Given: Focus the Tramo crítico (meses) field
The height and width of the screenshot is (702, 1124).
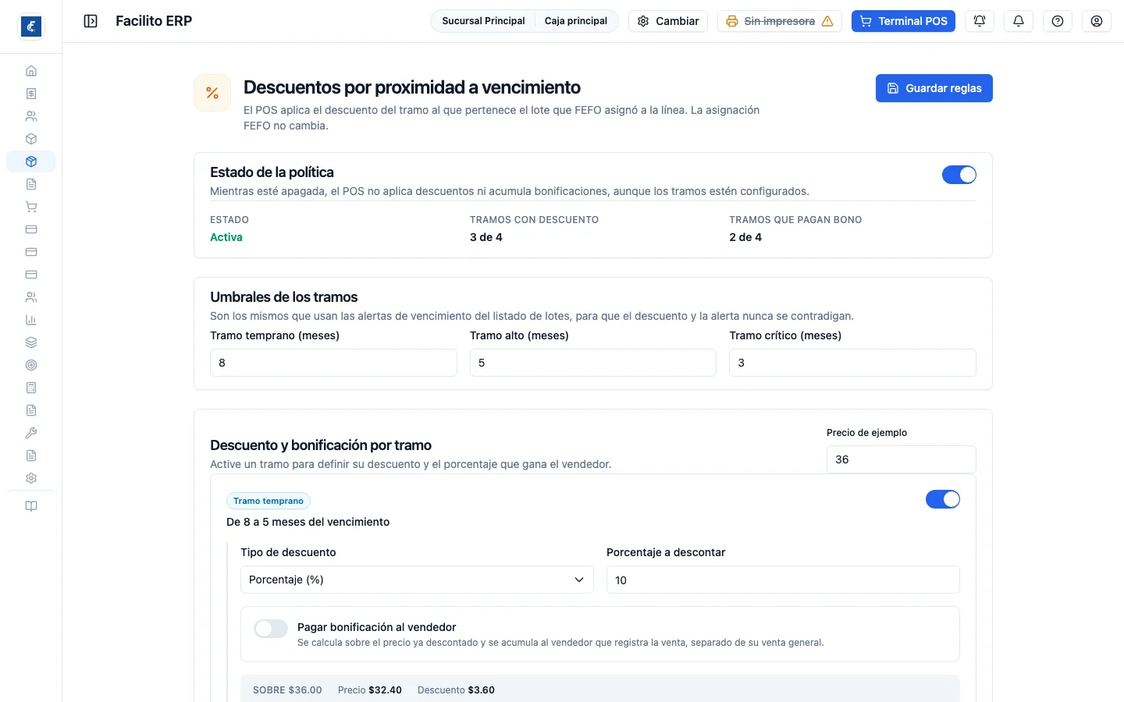Looking at the screenshot, I should pyautogui.click(x=852, y=363).
